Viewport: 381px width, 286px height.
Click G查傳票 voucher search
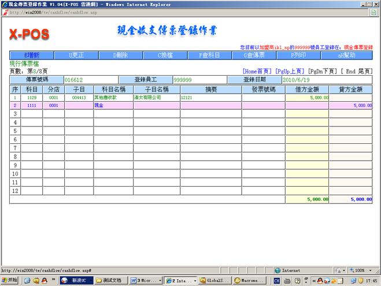(x=255, y=55)
